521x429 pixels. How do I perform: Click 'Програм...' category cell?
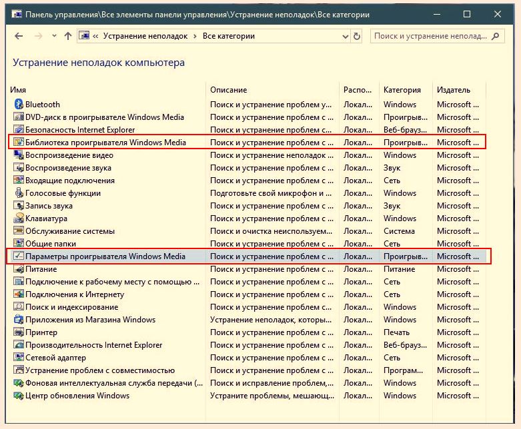[x=404, y=370]
